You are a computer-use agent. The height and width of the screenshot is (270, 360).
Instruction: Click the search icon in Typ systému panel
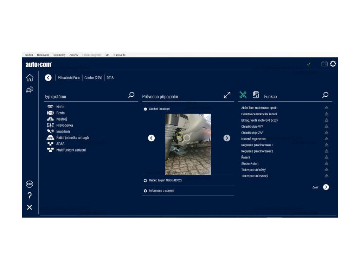[x=131, y=95]
